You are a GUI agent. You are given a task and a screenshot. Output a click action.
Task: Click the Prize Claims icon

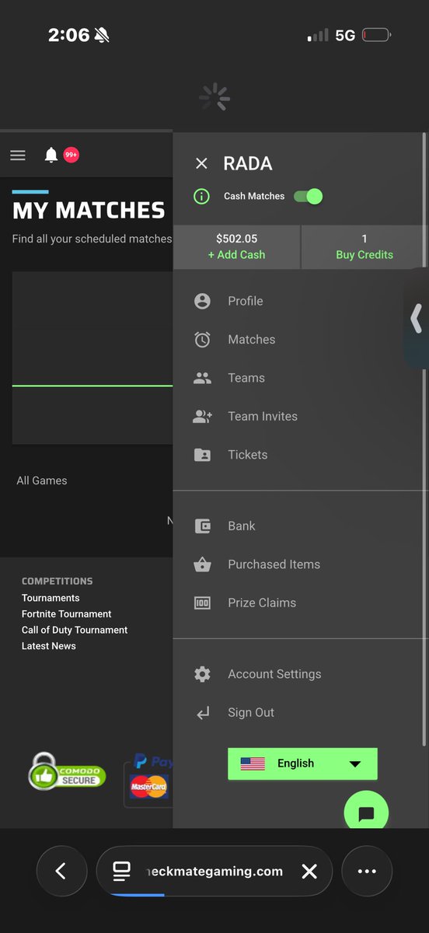coord(202,603)
